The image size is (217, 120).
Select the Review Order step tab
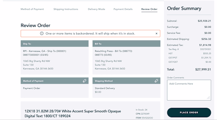point(149,9)
